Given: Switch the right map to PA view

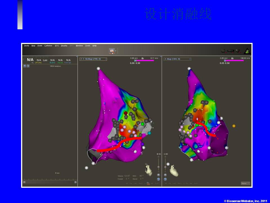Looking at the screenshot, I should [170, 183].
